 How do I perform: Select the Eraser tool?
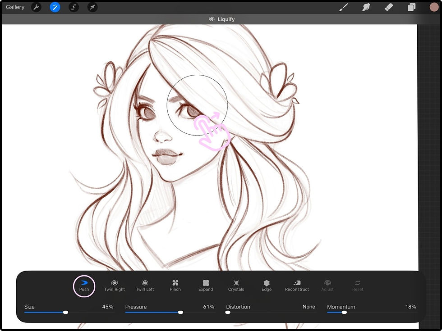(389, 7)
